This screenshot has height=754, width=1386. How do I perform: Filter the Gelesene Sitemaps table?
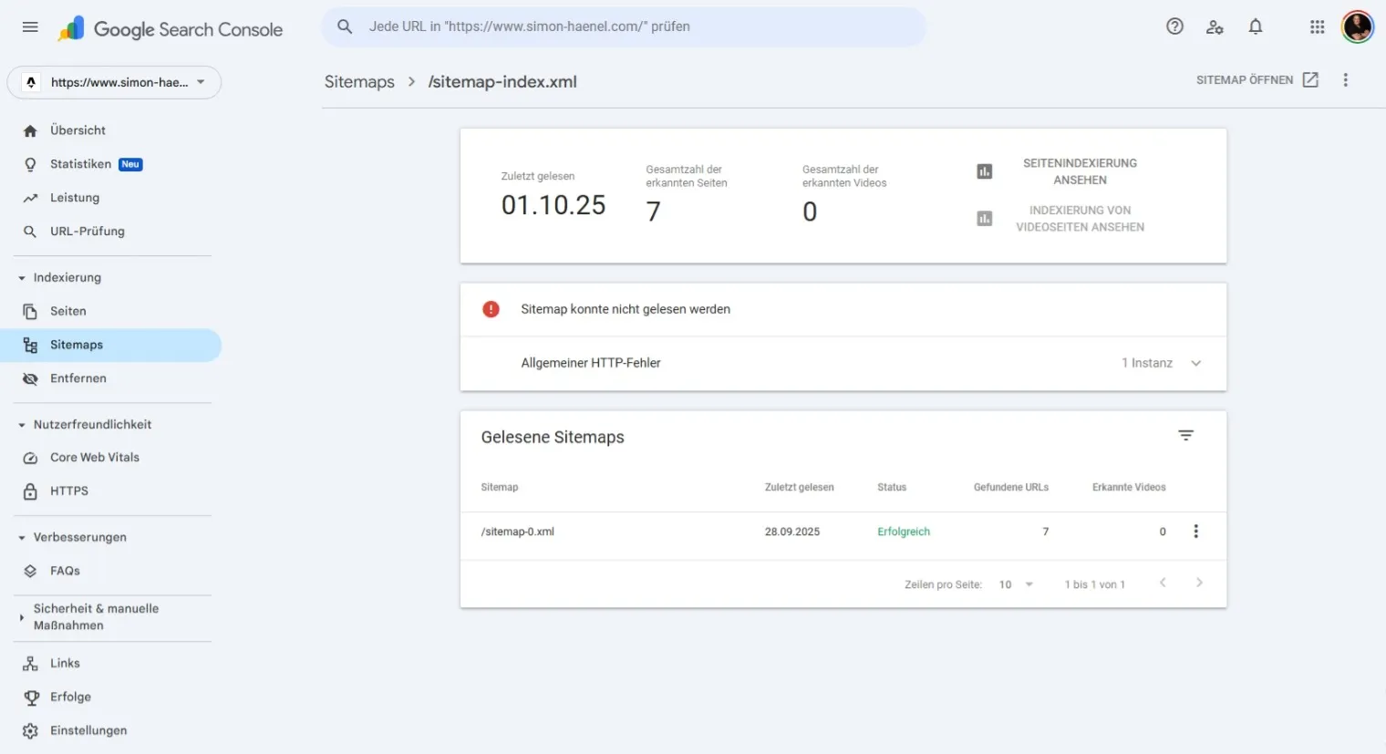tap(1185, 436)
